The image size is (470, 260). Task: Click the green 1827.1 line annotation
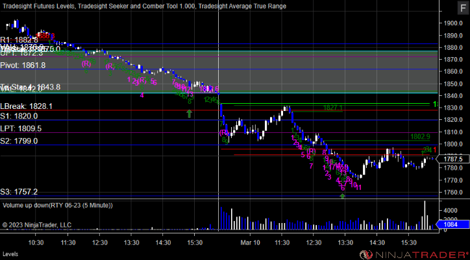click(x=333, y=108)
